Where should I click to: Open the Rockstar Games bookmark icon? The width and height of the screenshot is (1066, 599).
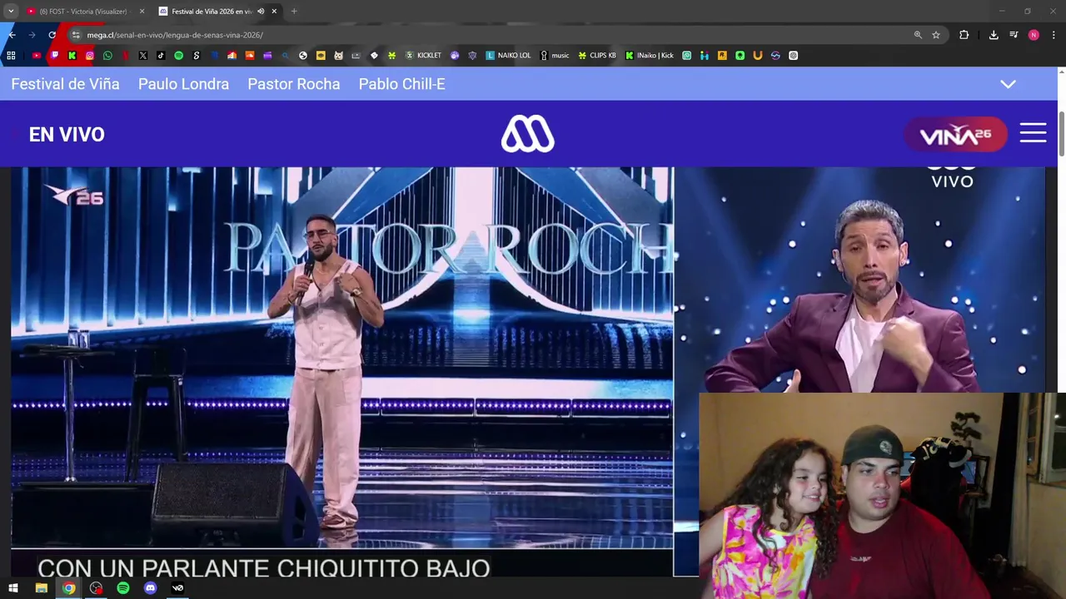(722, 56)
